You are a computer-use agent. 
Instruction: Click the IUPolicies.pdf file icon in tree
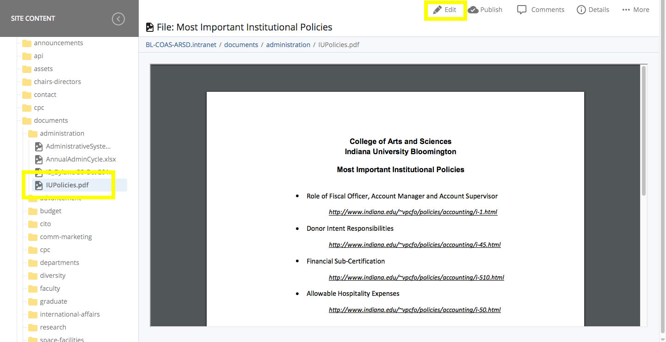(x=39, y=185)
